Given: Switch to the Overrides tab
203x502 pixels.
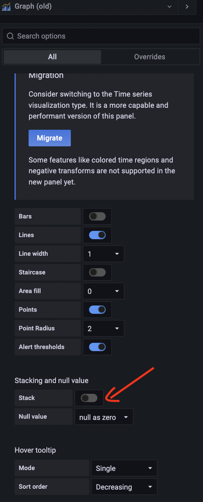Looking at the screenshot, I should (150, 57).
